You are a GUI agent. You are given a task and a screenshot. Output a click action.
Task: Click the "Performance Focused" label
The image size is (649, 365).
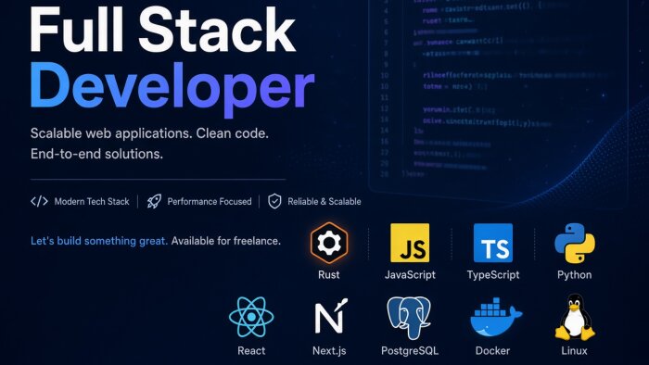[x=210, y=201]
